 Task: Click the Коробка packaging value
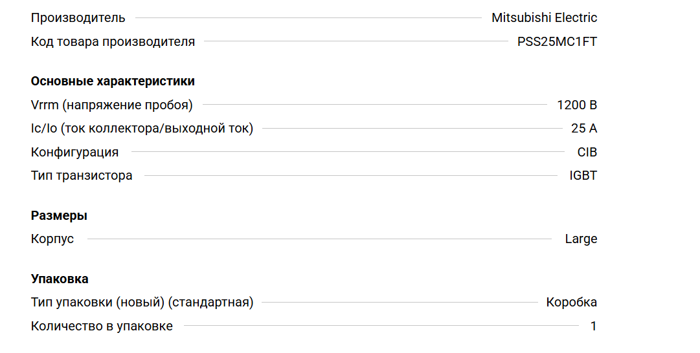click(571, 303)
